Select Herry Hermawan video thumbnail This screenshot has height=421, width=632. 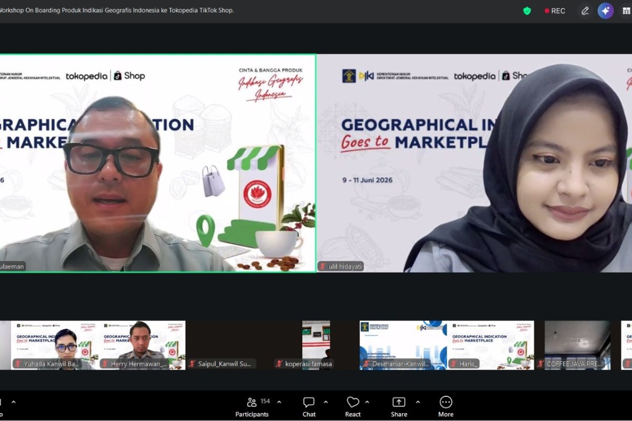pos(142,345)
